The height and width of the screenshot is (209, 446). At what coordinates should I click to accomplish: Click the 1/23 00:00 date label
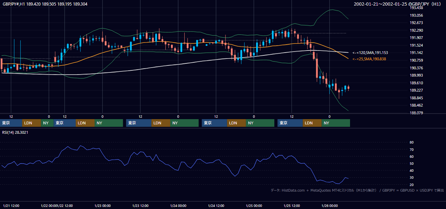[x=102, y=206]
